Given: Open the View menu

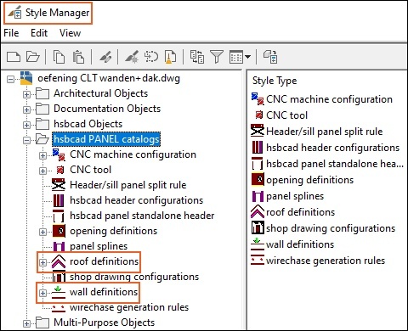Looking at the screenshot, I should tap(70, 33).
